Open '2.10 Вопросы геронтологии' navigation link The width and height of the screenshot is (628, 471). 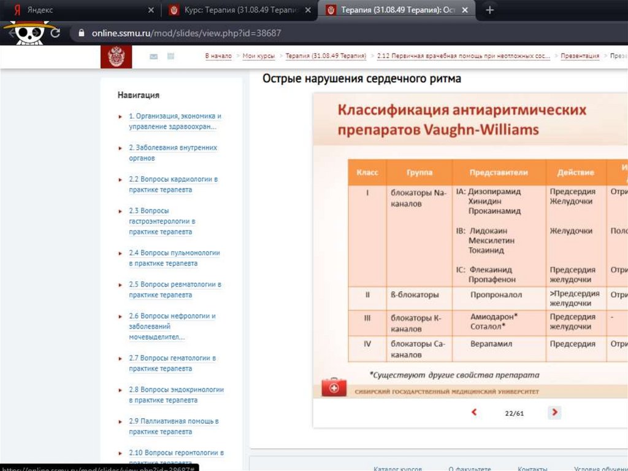(176, 457)
